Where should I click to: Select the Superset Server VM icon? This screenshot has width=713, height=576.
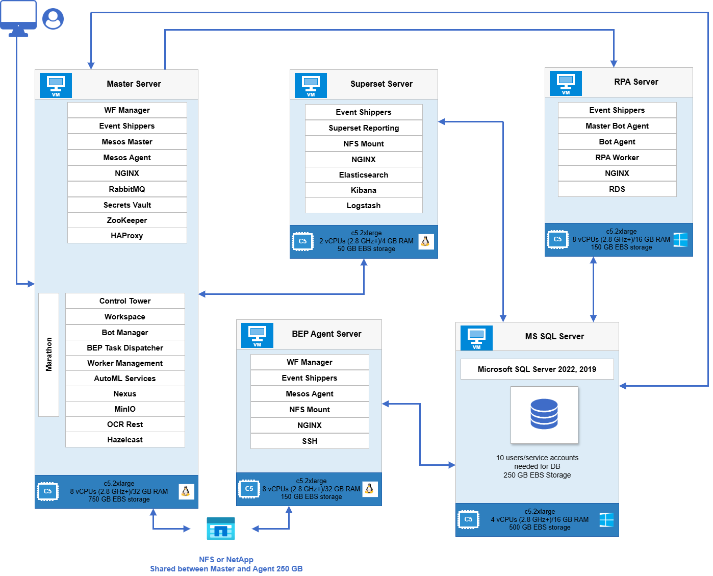(311, 85)
